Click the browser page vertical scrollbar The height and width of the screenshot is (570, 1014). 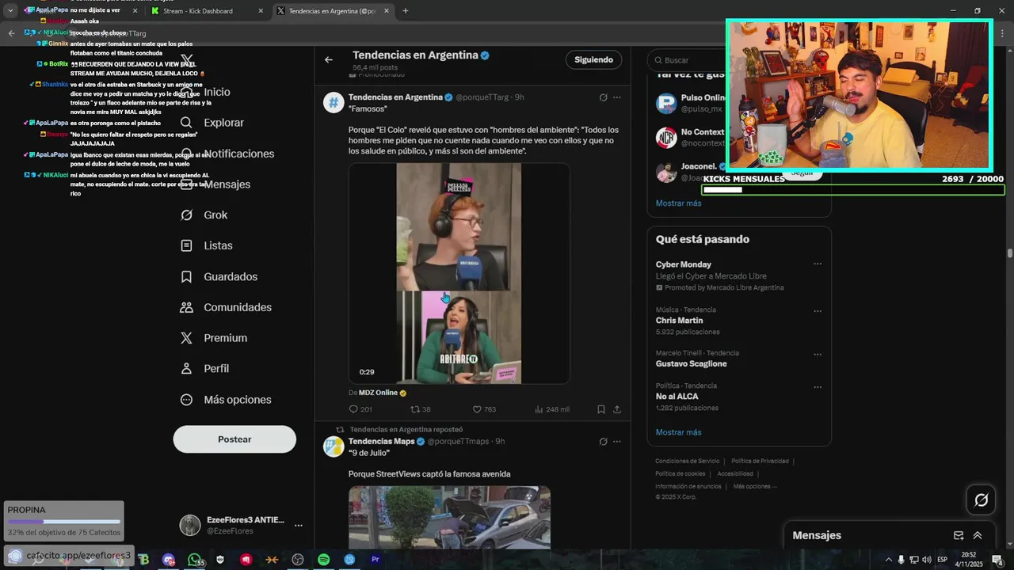(1009, 253)
